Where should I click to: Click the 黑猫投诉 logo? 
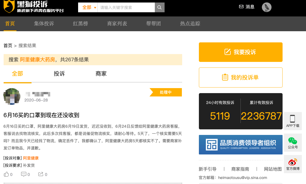point(33,7)
